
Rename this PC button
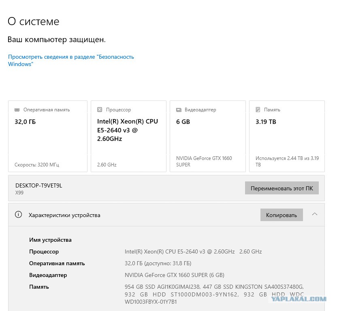pos(282,188)
